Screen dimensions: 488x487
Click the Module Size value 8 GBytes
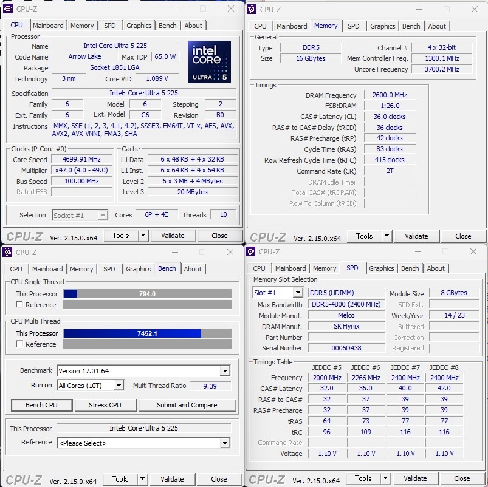[455, 293]
